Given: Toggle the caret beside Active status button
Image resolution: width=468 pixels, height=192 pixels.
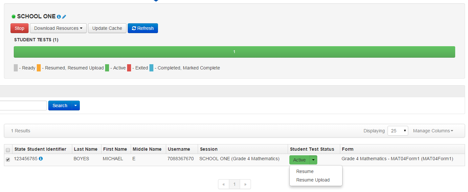Looking at the screenshot, I should point(314,160).
